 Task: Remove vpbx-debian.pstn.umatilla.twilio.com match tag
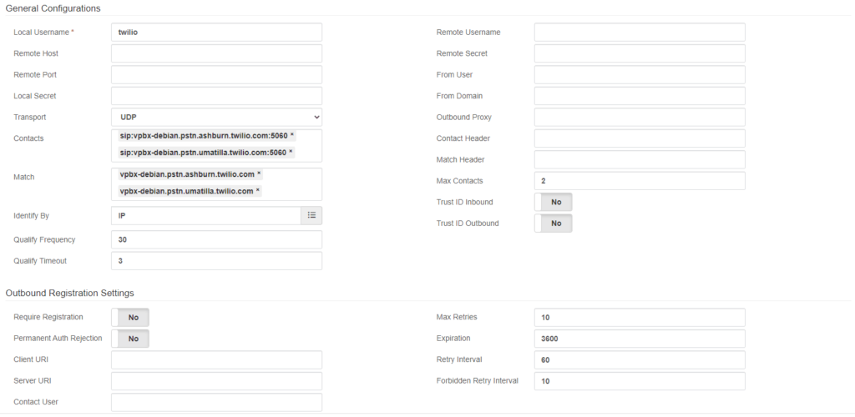pyautogui.click(x=259, y=191)
